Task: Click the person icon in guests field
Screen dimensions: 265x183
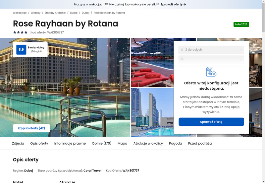Action: coord(182,50)
